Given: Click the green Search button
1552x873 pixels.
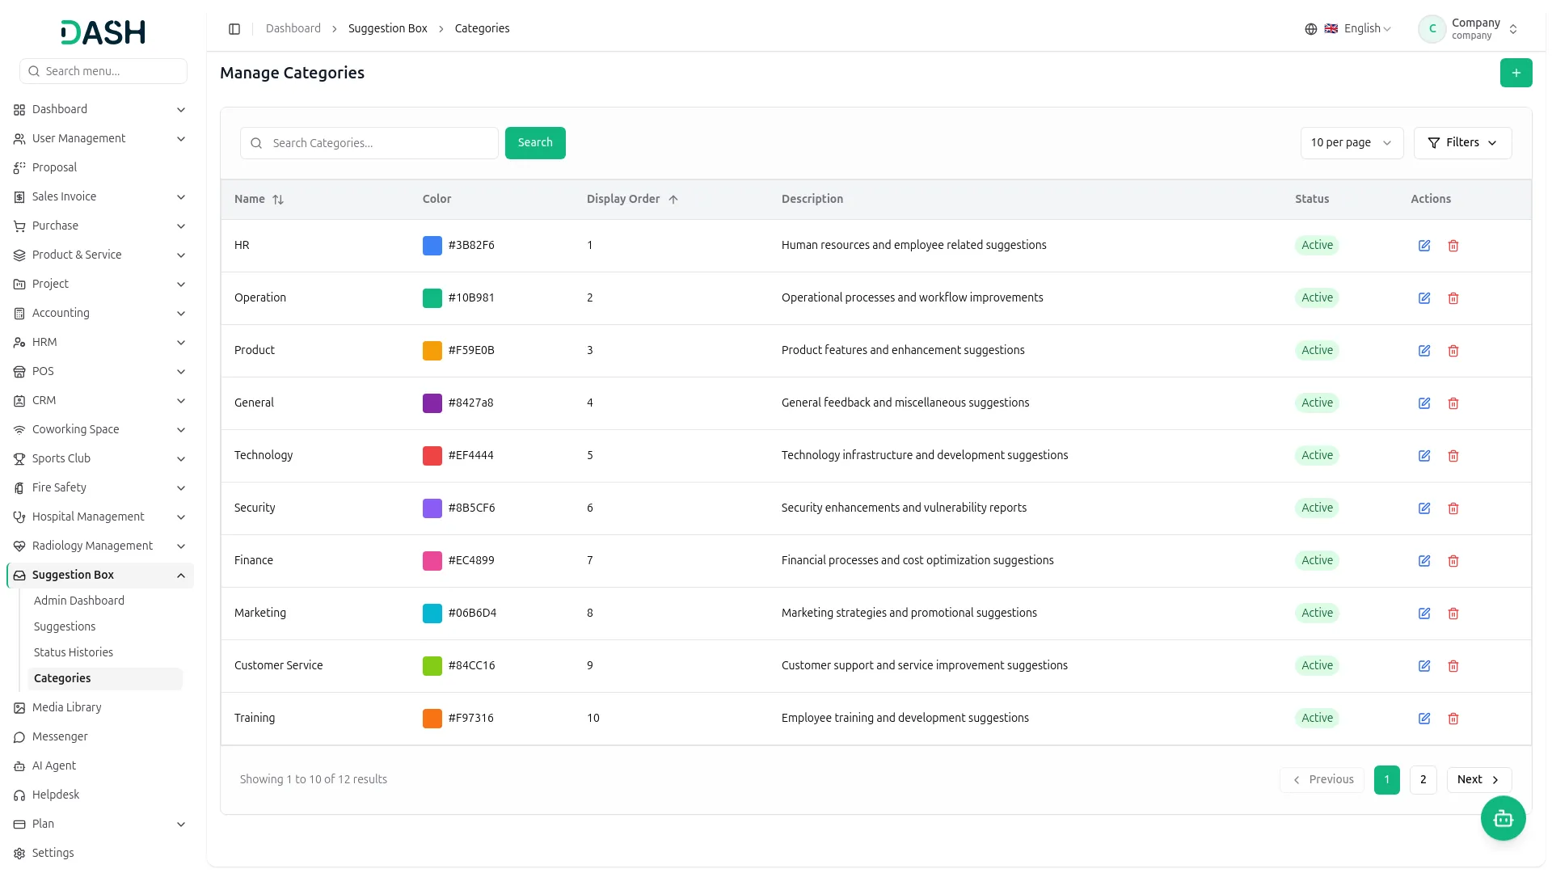Looking at the screenshot, I should [x=535, y=143].
